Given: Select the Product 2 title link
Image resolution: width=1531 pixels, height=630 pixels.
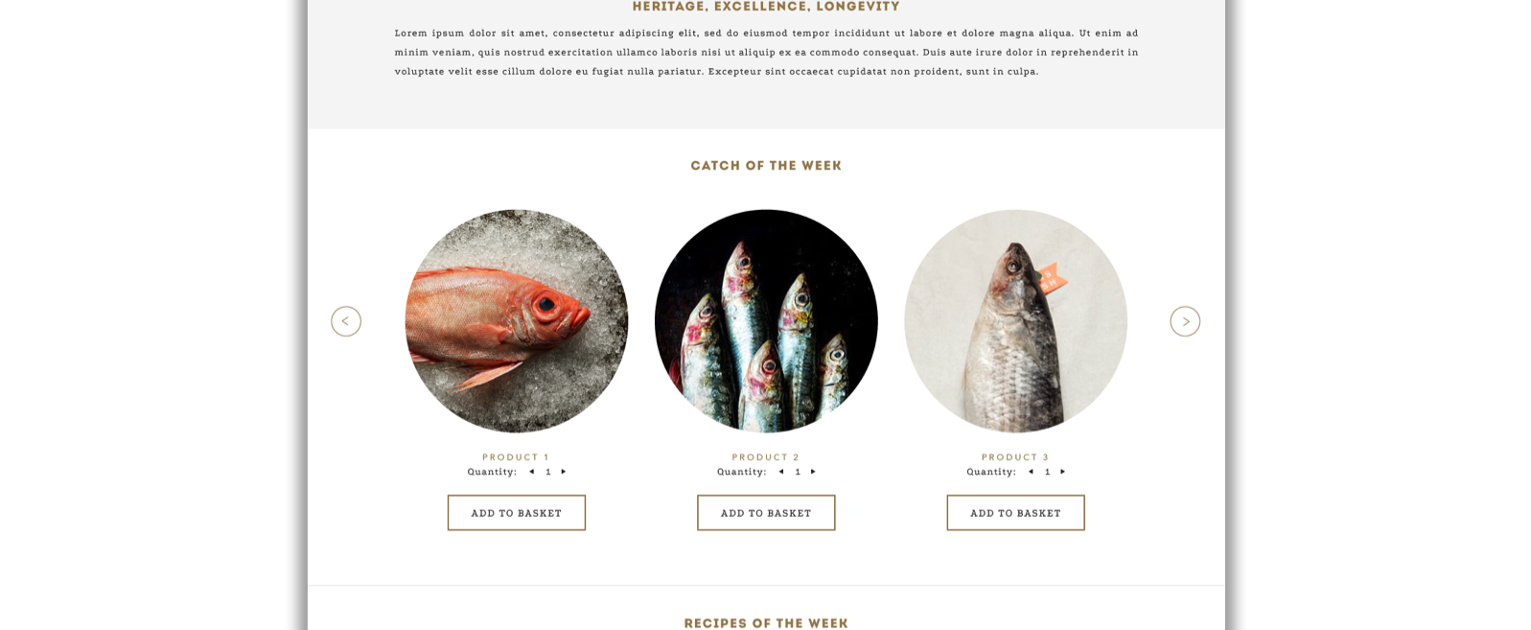Looking at the screenshot, I should coord(766,457).
